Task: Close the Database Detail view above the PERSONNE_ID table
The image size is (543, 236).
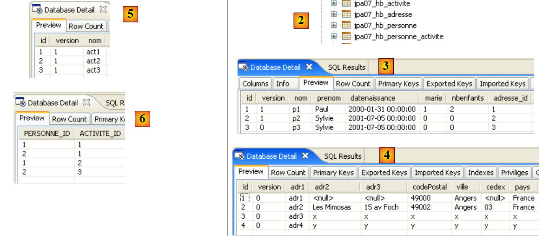Action: 86,102
